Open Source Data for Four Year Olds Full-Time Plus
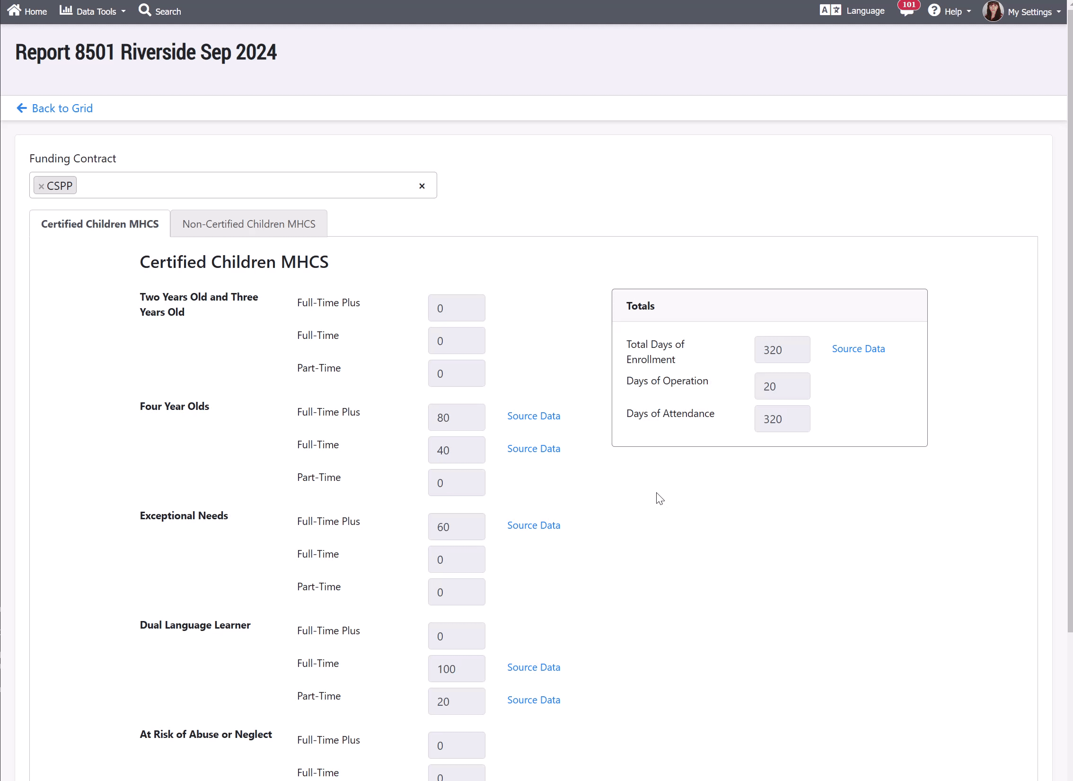 [533, 416]
